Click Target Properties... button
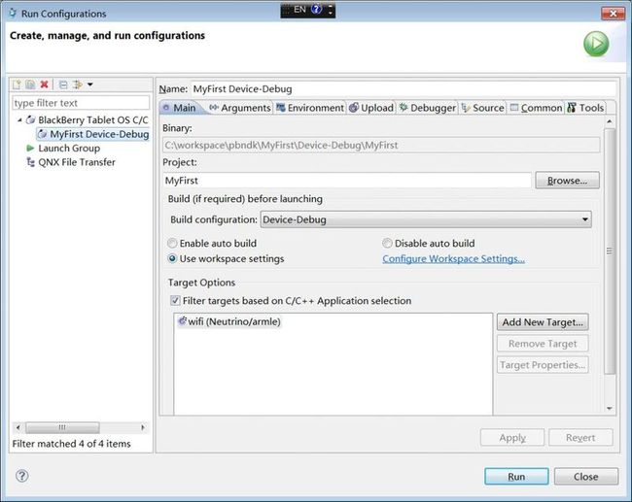 tap(543, 365)
